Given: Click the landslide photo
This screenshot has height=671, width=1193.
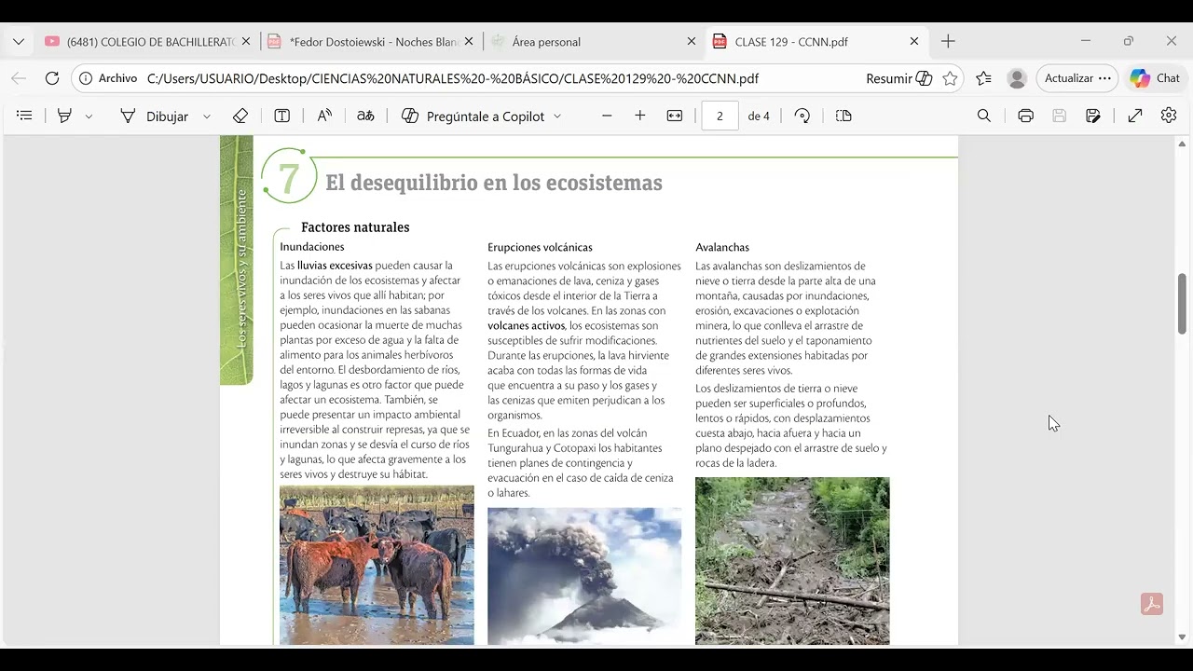Looking at the screenshot, I should 792,561.
